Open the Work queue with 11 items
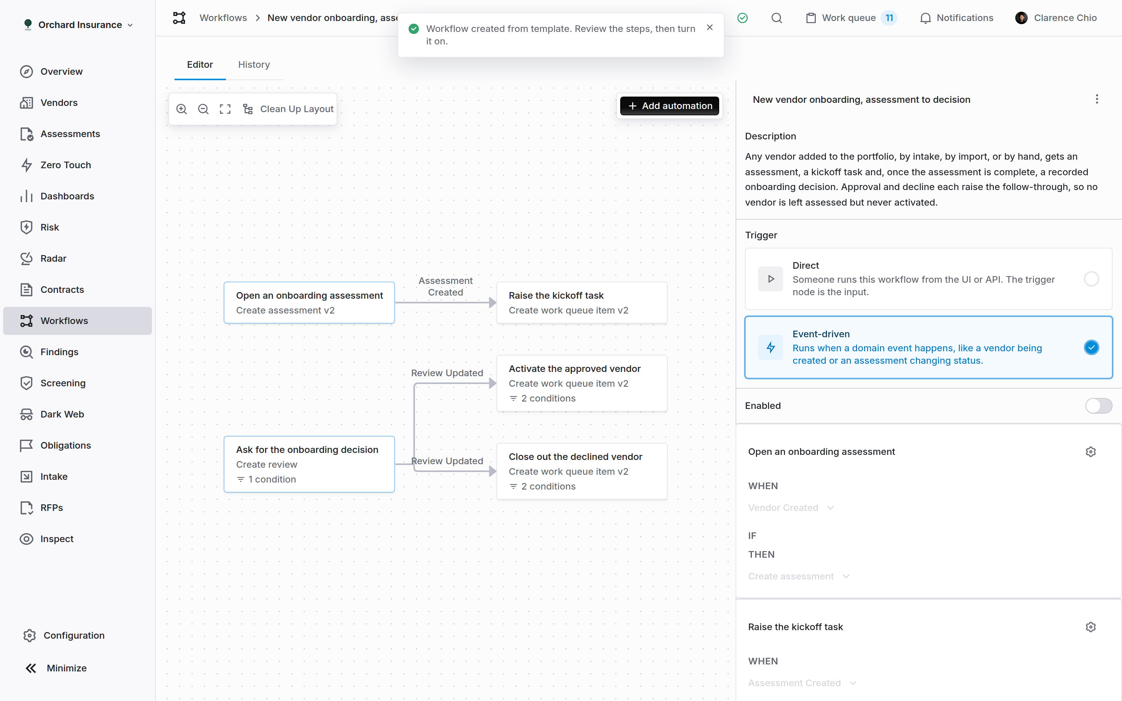The height and width of the screenshot is (701, 1122). tap(851, 18)
